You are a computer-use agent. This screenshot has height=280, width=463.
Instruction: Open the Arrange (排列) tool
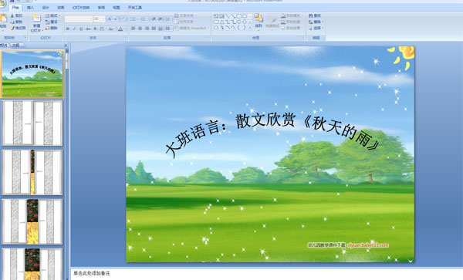point(259,22)
